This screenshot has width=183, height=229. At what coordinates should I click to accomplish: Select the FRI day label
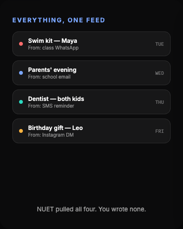tap(160, 131)
